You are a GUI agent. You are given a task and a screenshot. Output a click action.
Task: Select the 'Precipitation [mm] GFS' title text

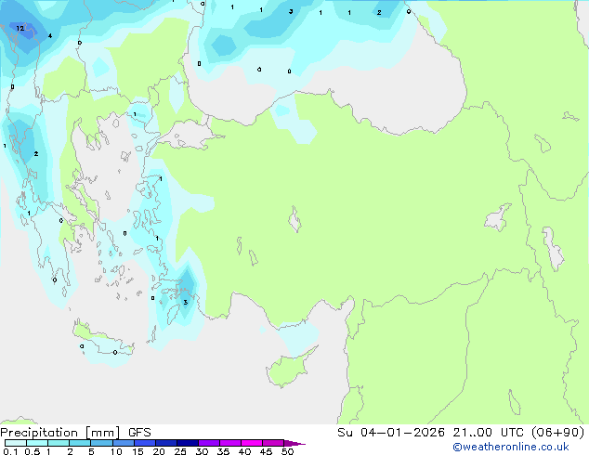click(x=75, y=433)
